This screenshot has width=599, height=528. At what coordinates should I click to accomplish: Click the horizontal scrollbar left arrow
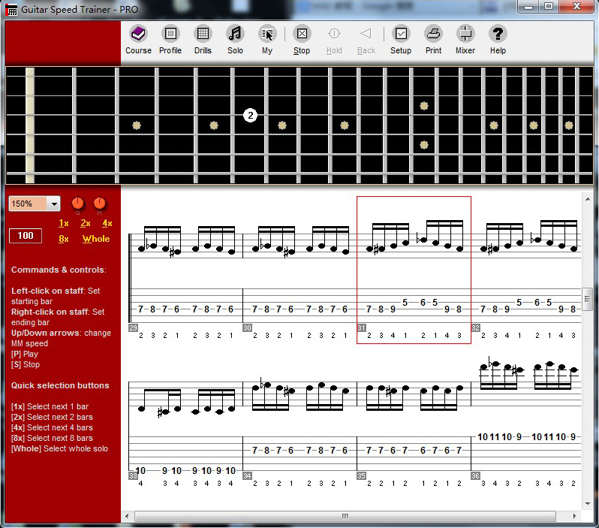point(127,516)
